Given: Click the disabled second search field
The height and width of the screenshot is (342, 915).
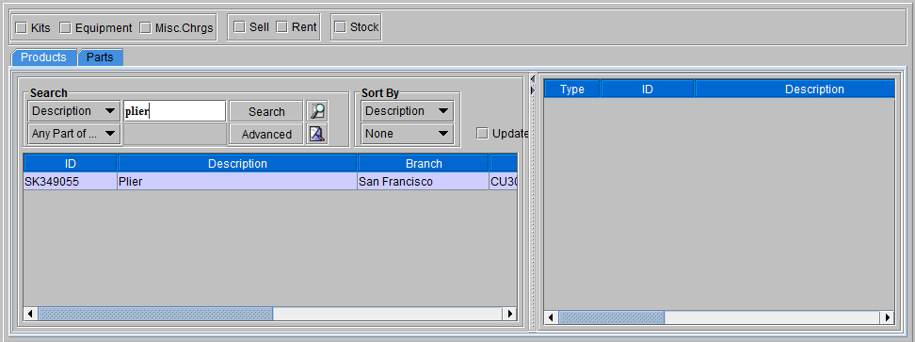Looking at the screenshot, I should 174,134.
